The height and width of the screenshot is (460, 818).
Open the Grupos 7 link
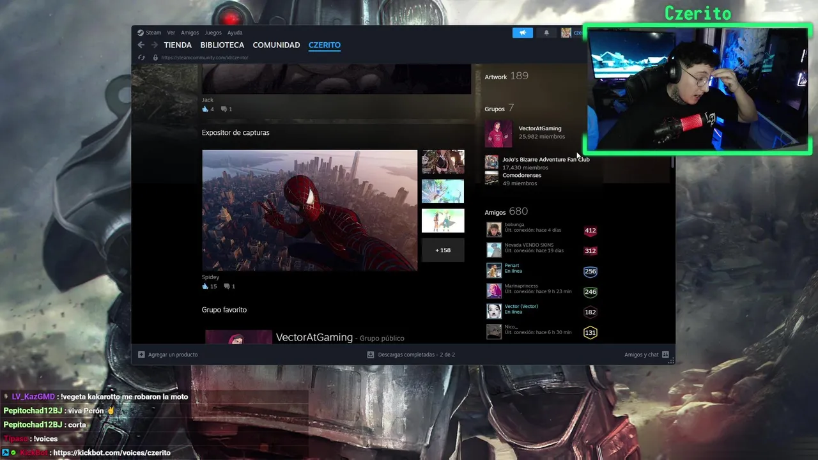pyautogui.click(x=499, y=108)
